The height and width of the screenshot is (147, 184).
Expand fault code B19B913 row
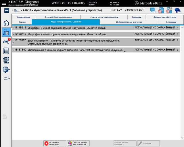14,28
